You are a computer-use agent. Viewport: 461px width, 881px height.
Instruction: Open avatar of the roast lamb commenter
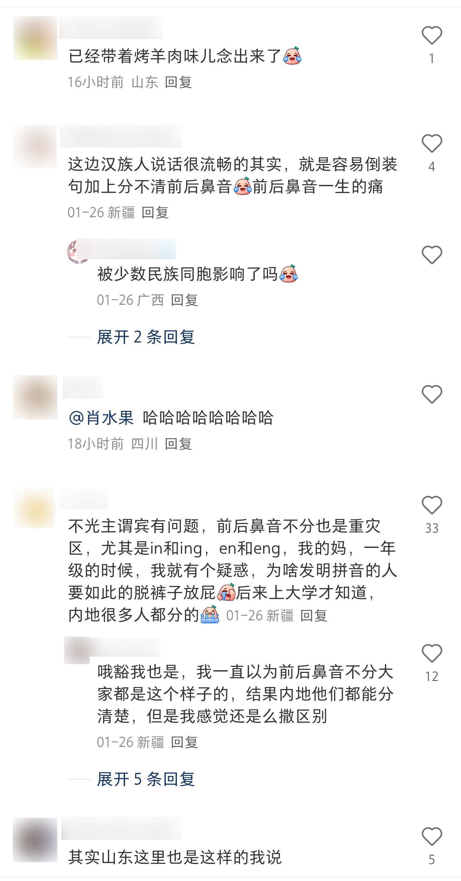[x=35, y=38]
